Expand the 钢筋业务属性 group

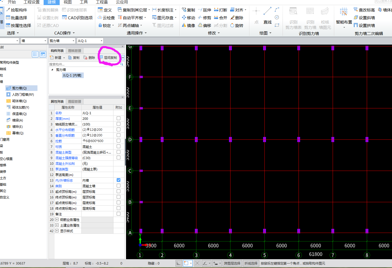click(x=57, y=220)
